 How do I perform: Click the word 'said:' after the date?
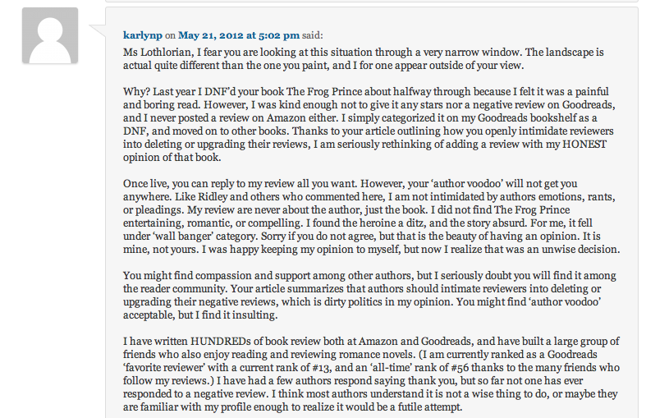[x=312, y=35]
